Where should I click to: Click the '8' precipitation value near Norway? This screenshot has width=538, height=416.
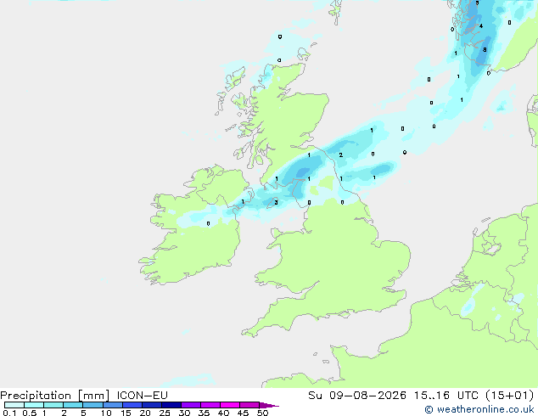pyautogui.click(x=485, y=50)
